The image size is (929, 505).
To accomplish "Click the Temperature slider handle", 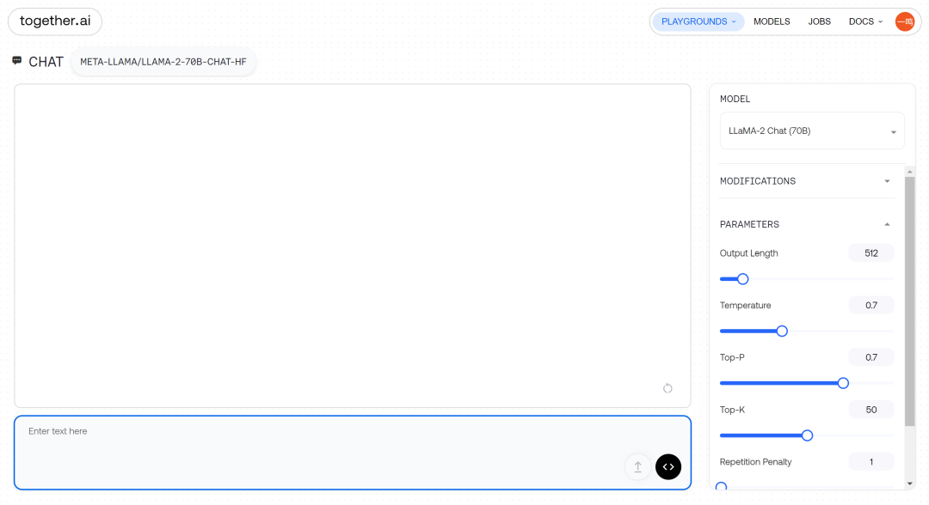I will click(x=782, y=331).
